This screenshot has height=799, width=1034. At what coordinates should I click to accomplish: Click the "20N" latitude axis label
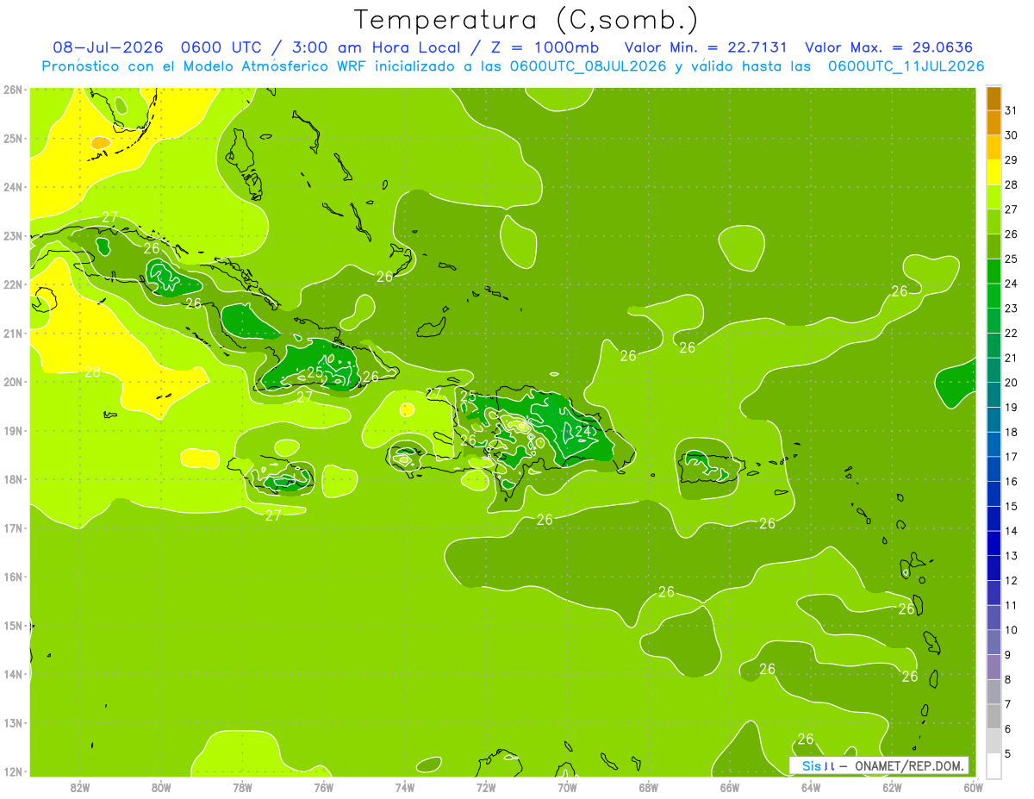point(13,382)
